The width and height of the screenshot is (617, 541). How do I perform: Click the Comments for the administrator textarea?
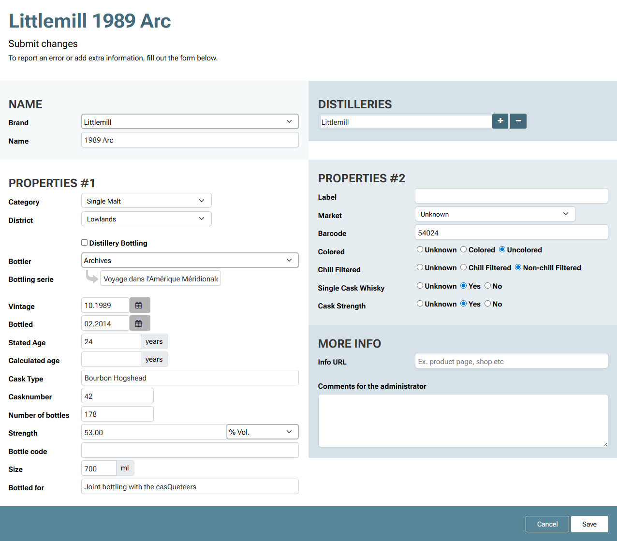click(x=463, y=421)
